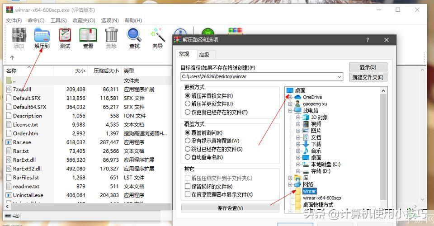Go up one level with the arrow
This screenshot has height=226, width=434.
point(12,57)
